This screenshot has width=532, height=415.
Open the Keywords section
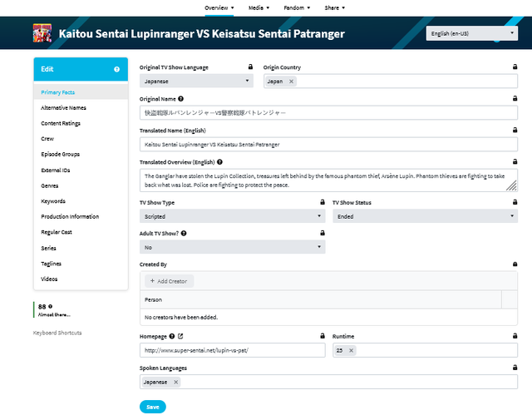pyautogui.click(x=53, y=201)
